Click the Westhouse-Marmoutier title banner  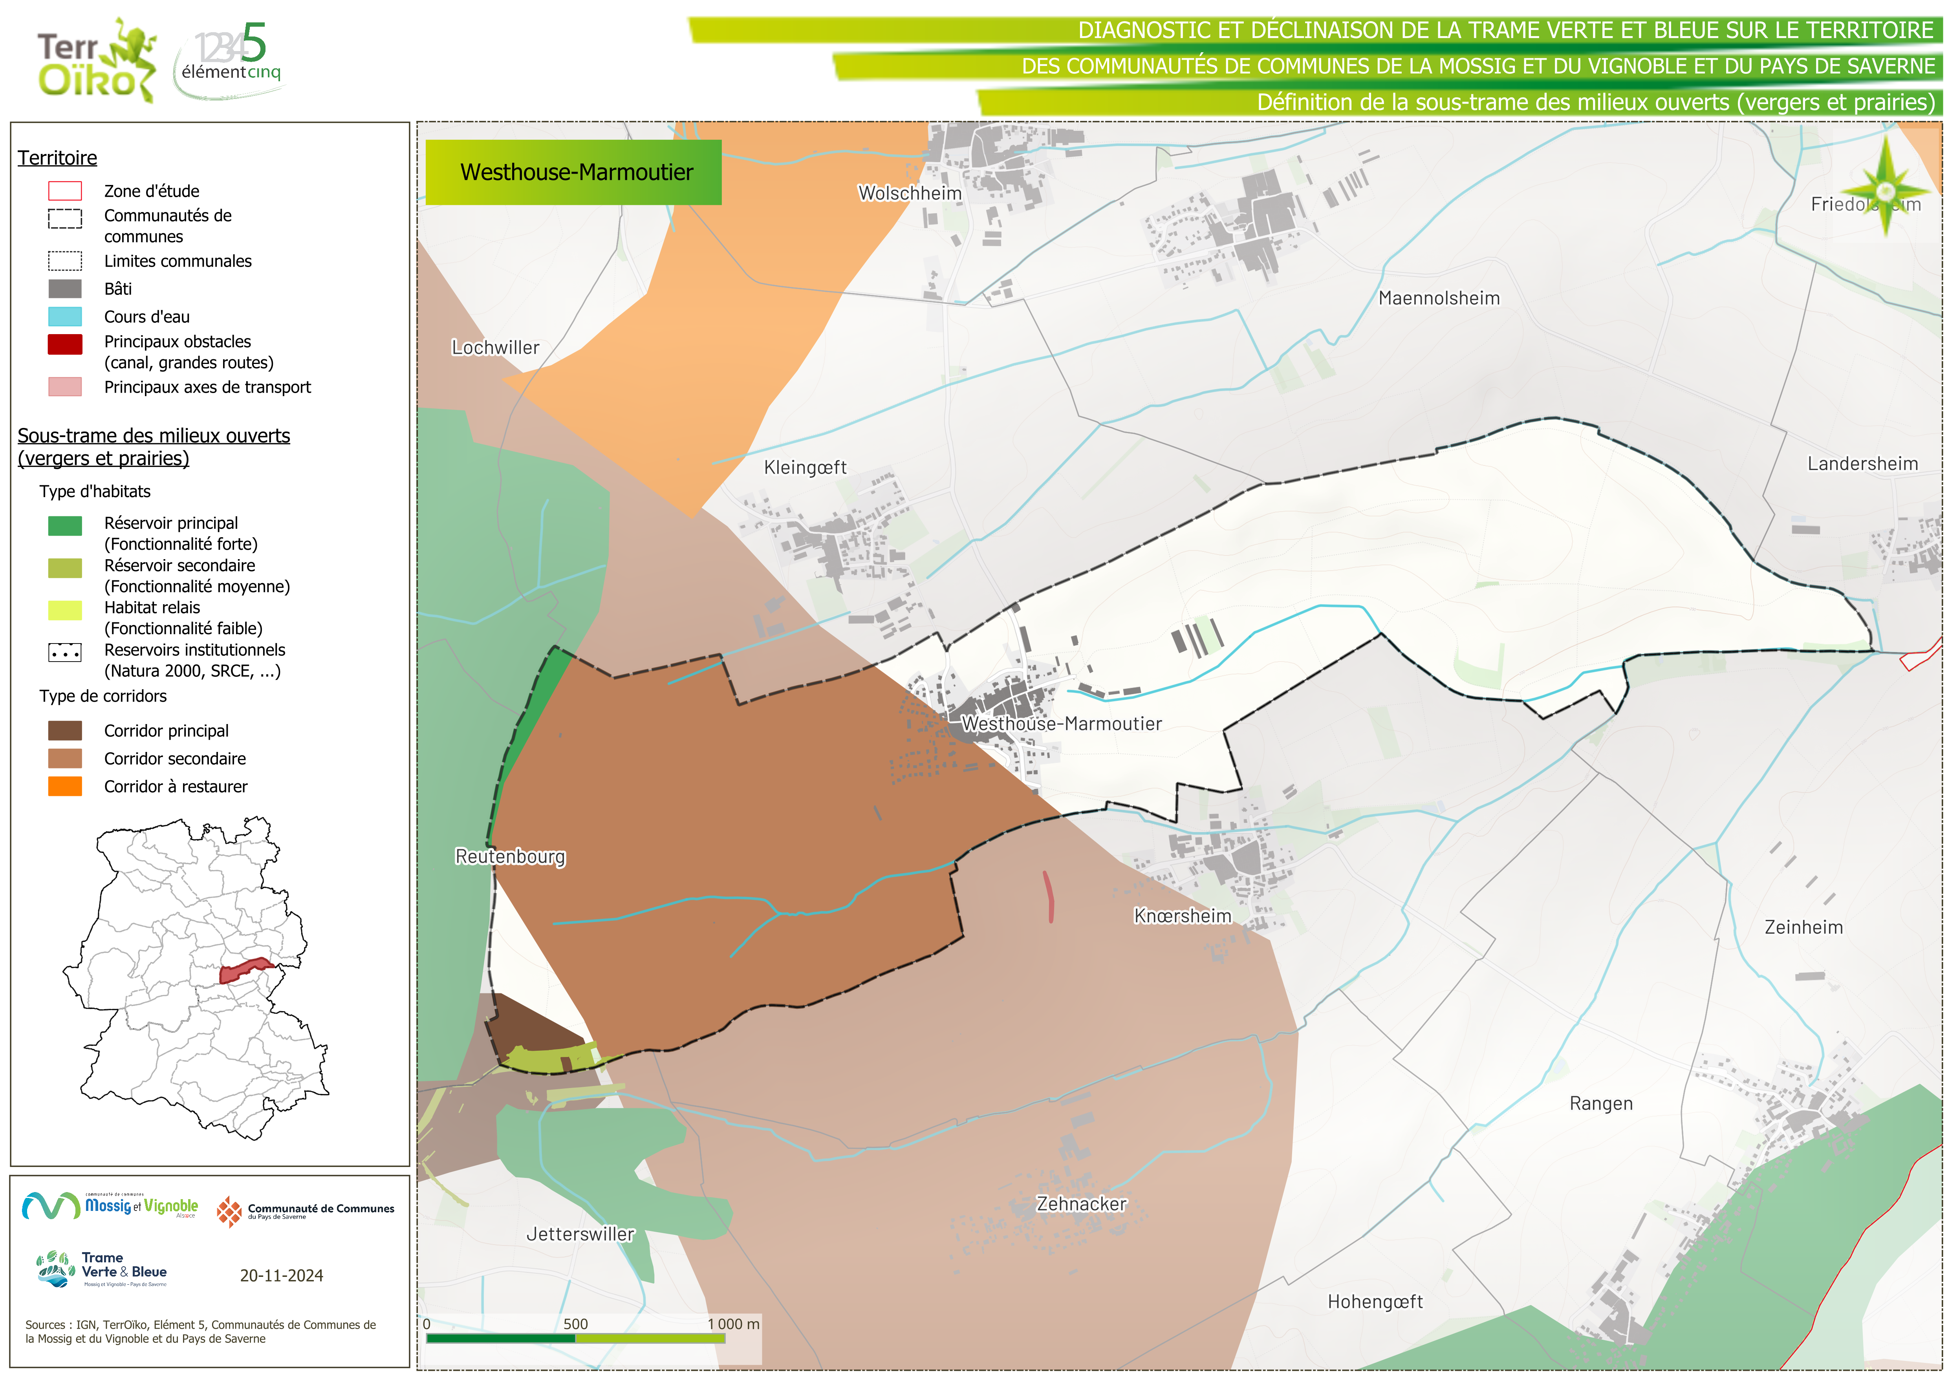[x=573, y=172]
